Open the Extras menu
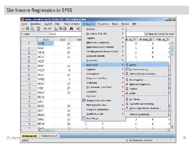 coord(115,24)
